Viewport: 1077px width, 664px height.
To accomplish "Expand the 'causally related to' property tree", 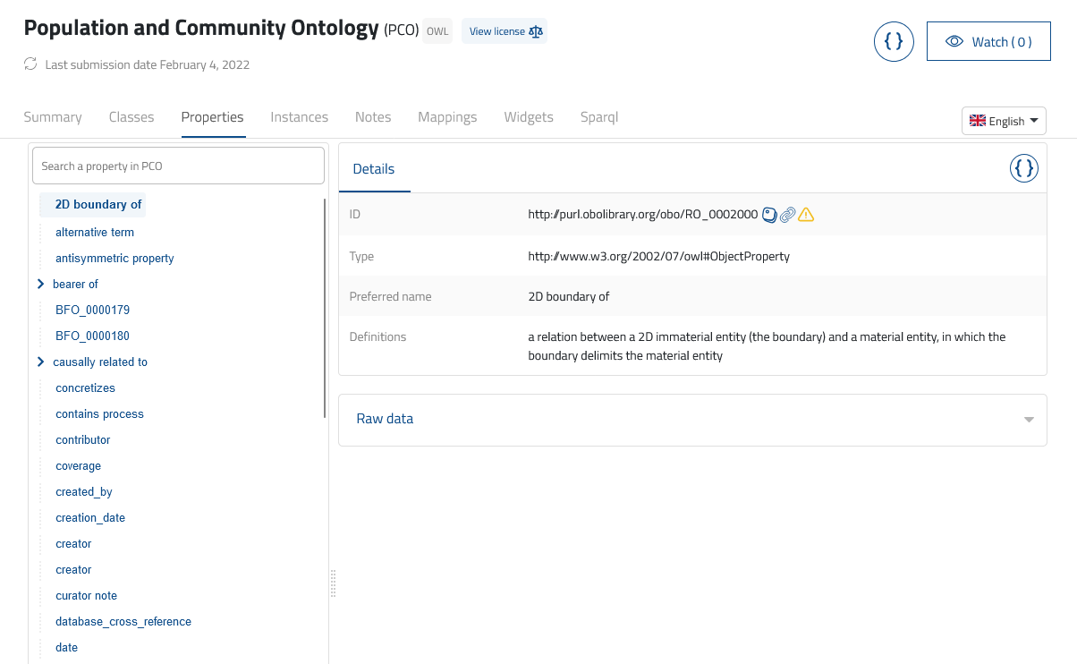I will coord(40,362).
